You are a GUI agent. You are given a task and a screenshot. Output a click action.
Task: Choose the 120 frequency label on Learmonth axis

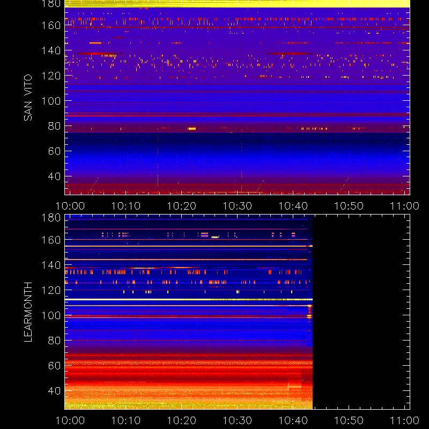(51, 290)
